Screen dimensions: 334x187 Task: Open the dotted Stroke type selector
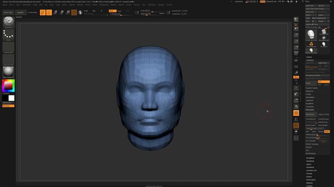tap(8, 35)
